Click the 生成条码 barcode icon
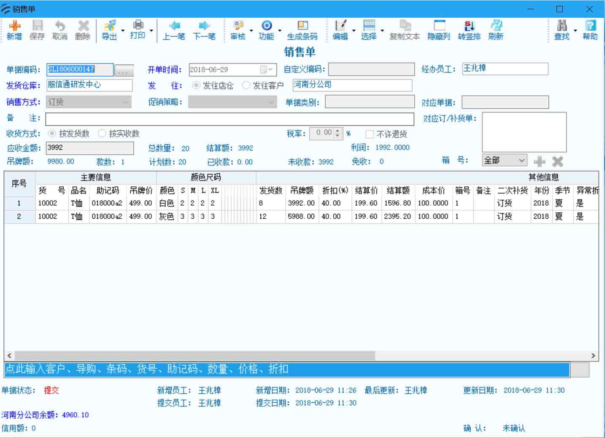 pyautogui.click(x=302, y=30)
